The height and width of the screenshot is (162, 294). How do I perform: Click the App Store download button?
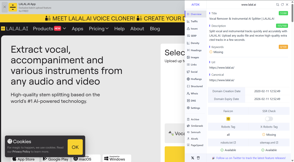pos(25,159)
